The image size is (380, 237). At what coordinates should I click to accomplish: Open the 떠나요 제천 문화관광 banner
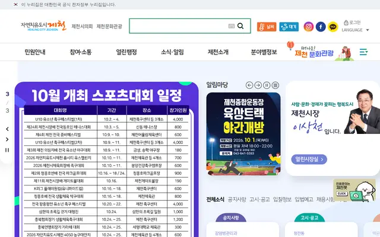click(321, 52)
